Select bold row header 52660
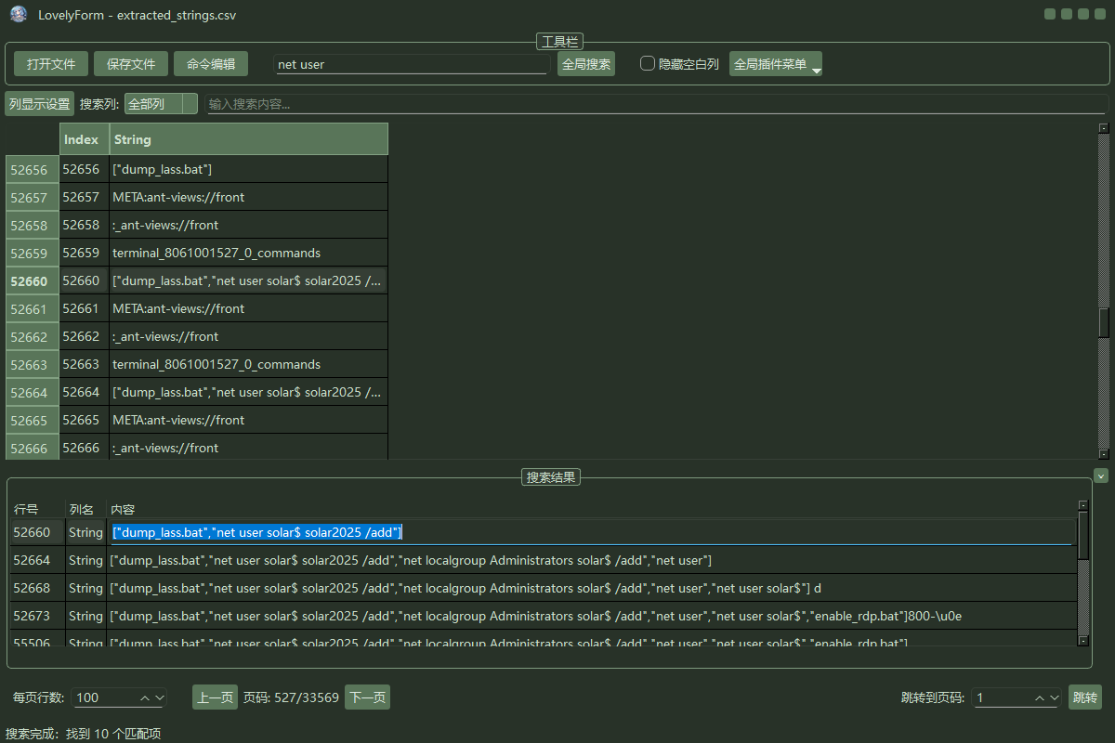The image size is (1115, 743). click(x=32, y=280)
